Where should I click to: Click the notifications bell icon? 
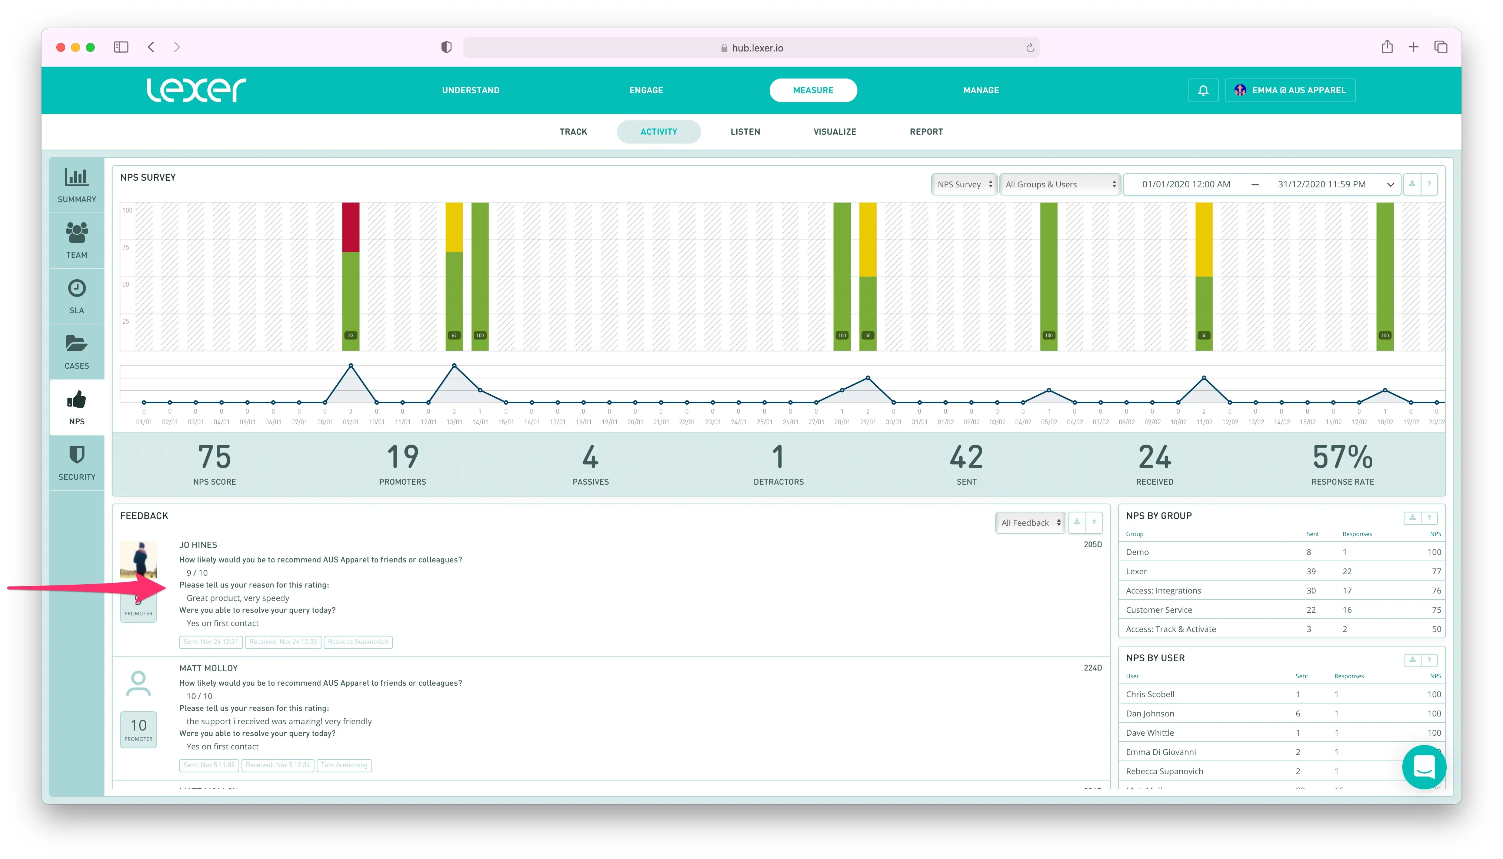click(1203, 90)
